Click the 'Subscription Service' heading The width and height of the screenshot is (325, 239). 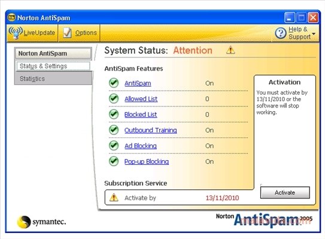coord(136,183)
